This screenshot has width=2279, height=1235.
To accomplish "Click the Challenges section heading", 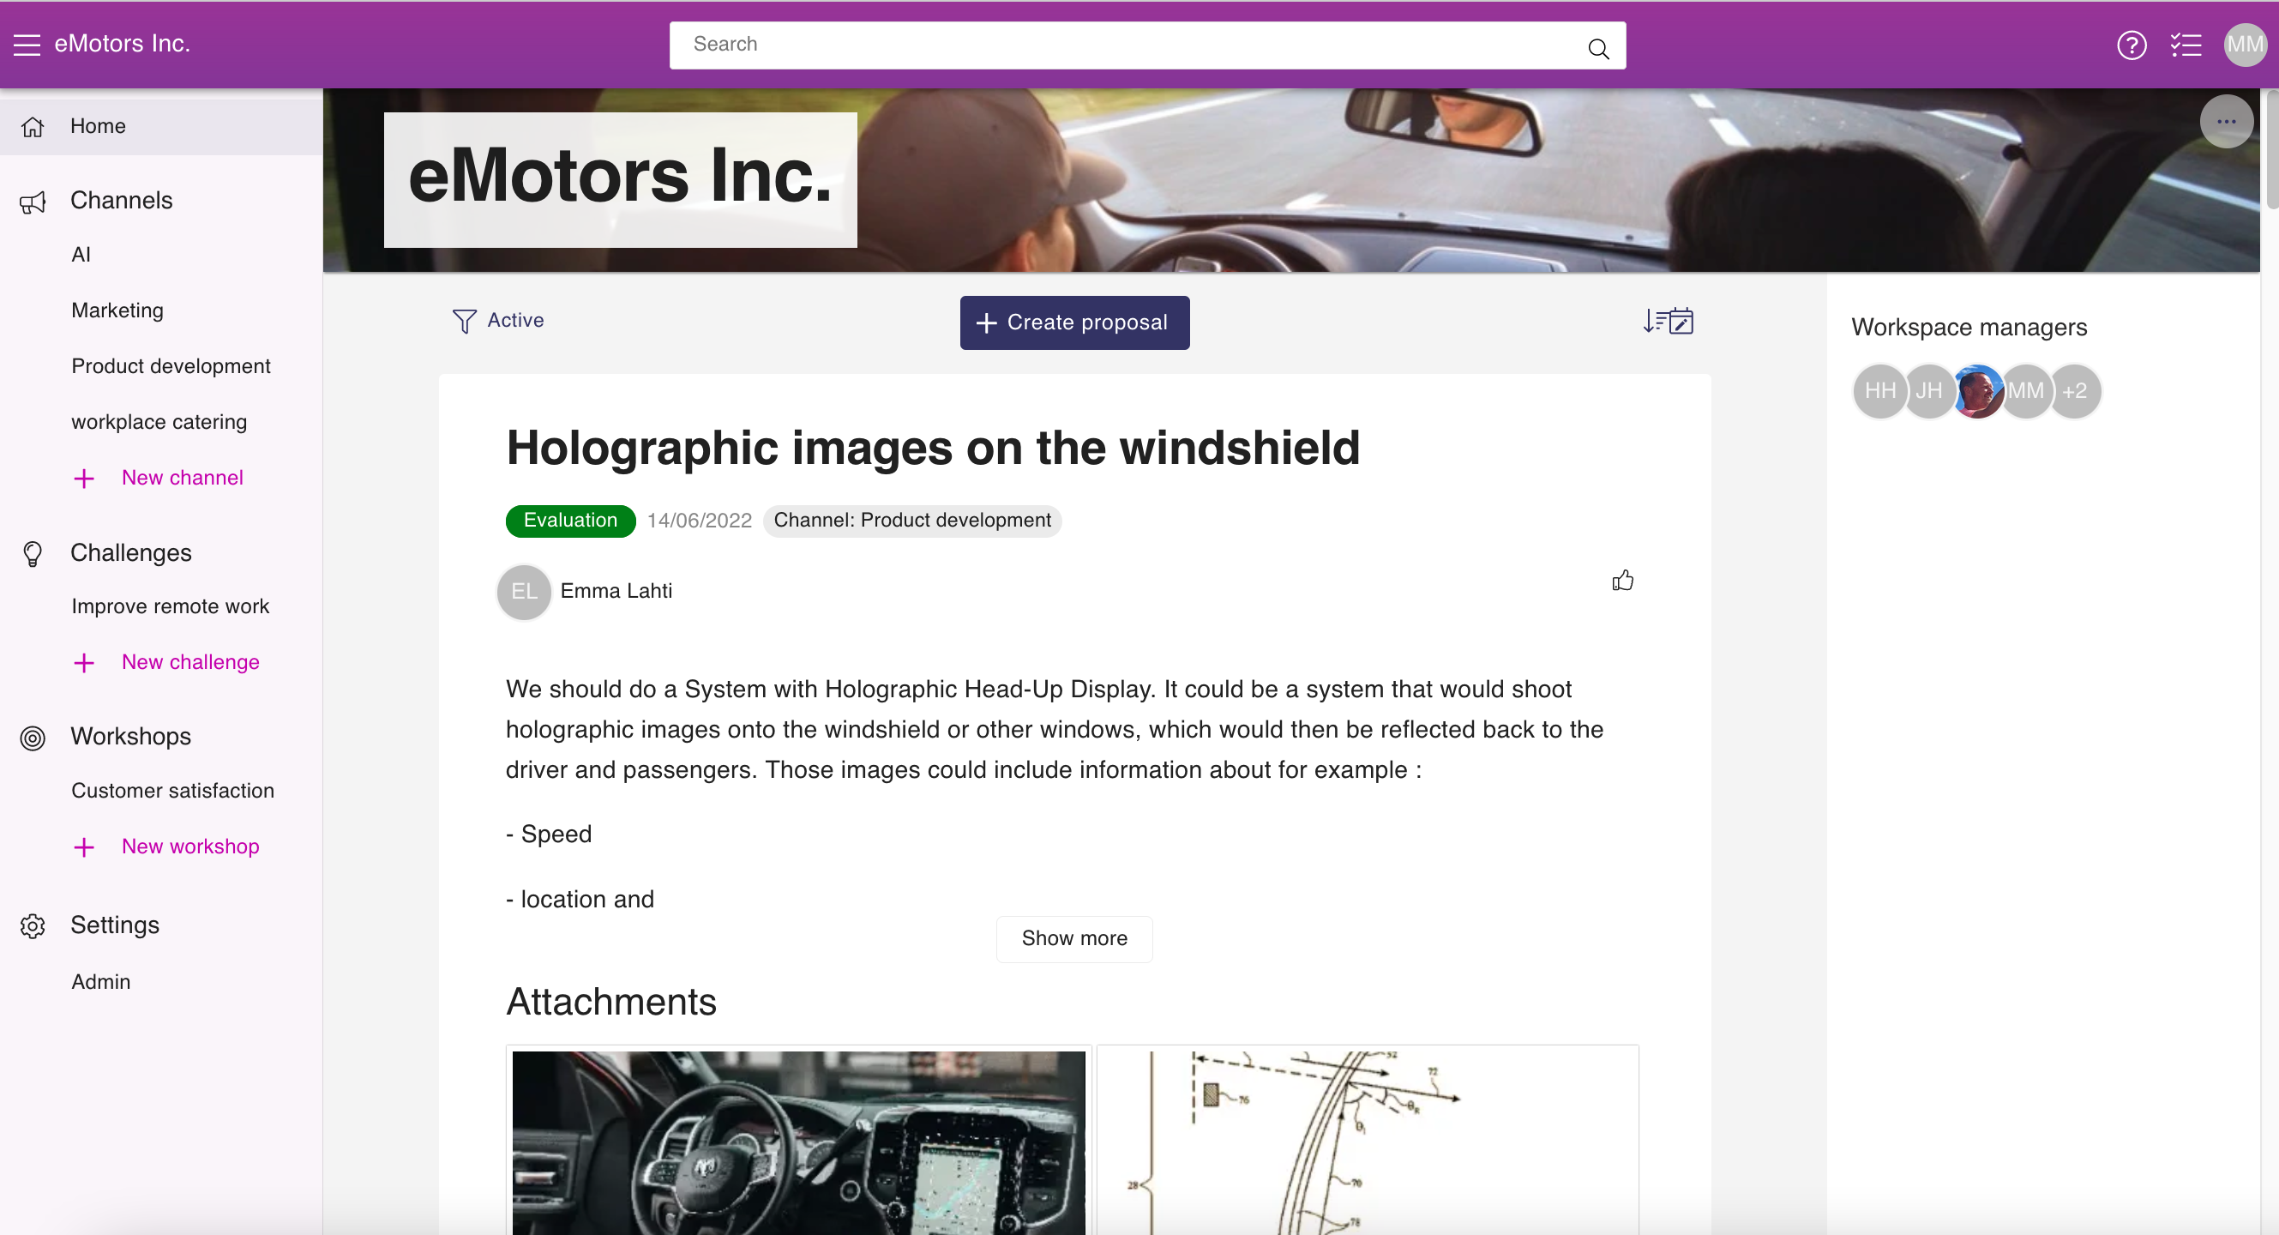I will pyautogui.click(x=131, y=553).
